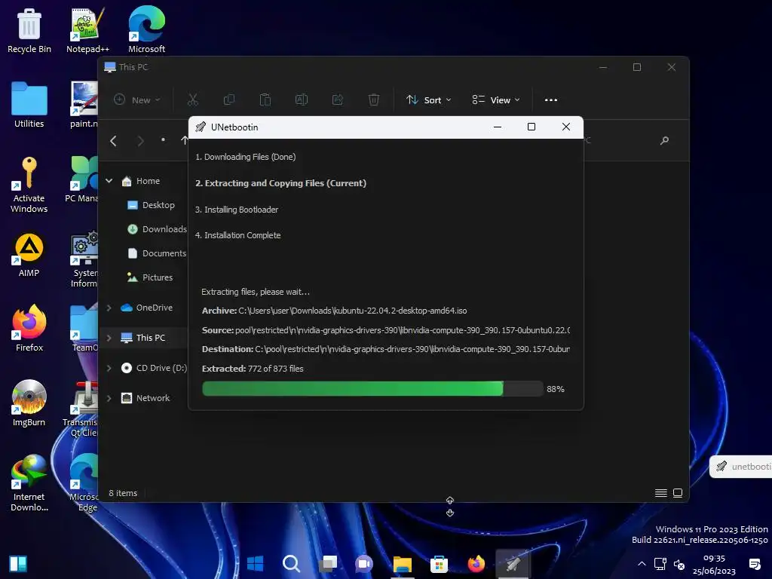Viewport: 772px width, 579px height.
Task: Select Pictures in the navigation pane
Action: 150,277
